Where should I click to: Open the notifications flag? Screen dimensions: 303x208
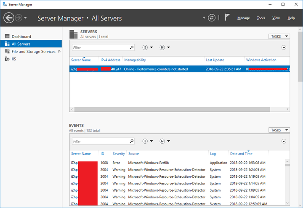click(x=227, y=17)
